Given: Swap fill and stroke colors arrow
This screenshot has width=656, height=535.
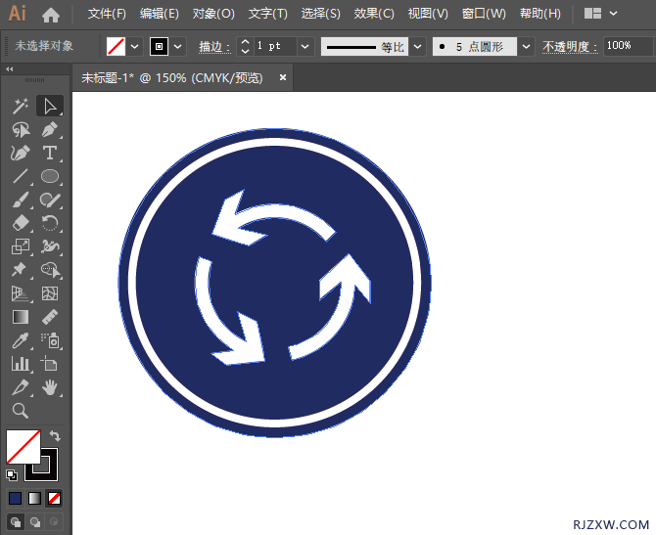Looking at the screenshot, I should click(x=55, y=436).
